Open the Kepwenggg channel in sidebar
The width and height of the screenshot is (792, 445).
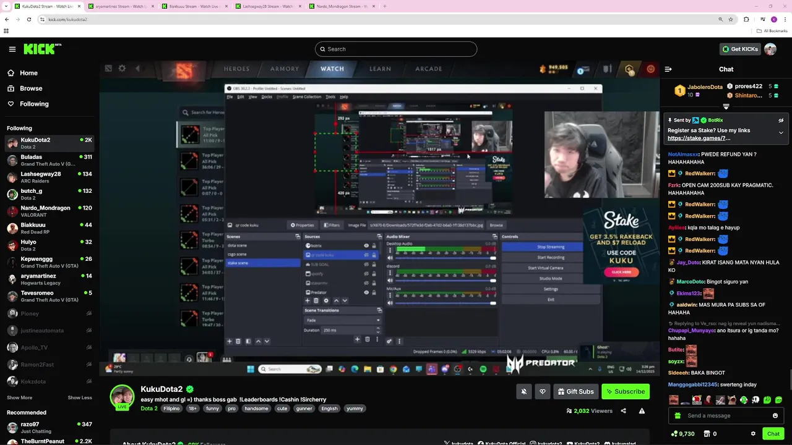click(x=49, y=263)
